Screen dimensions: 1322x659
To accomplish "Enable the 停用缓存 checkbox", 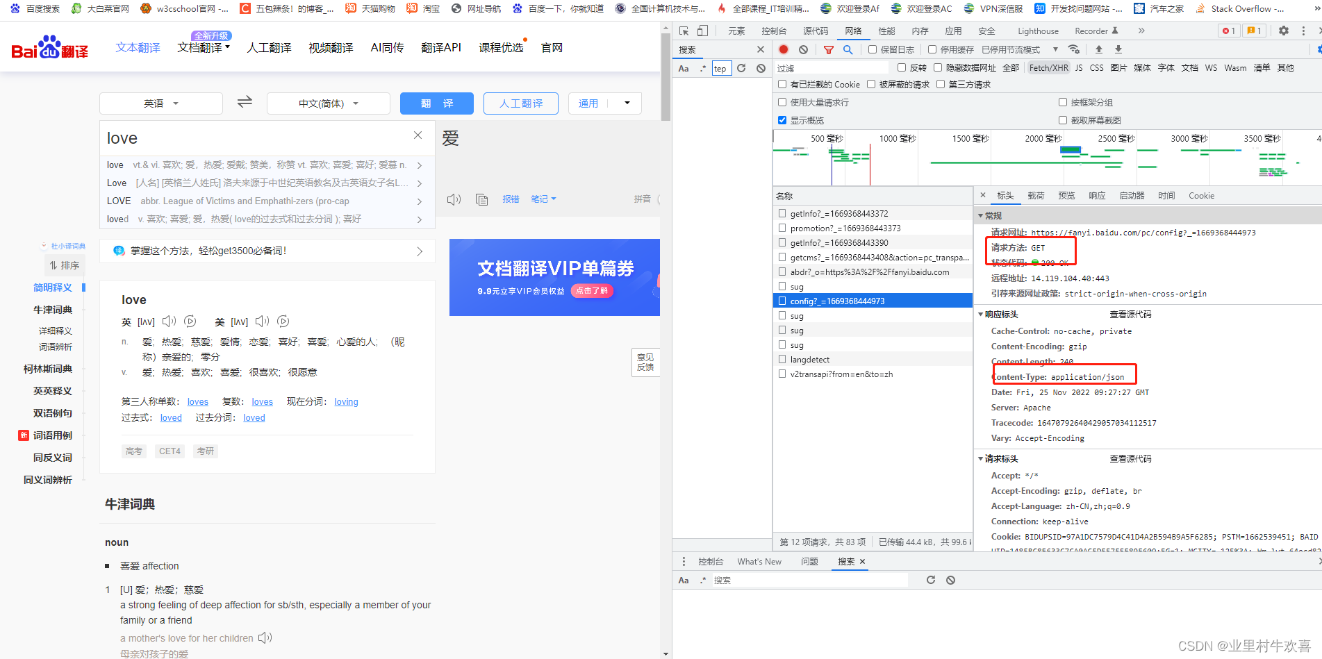I will (932, 49).
